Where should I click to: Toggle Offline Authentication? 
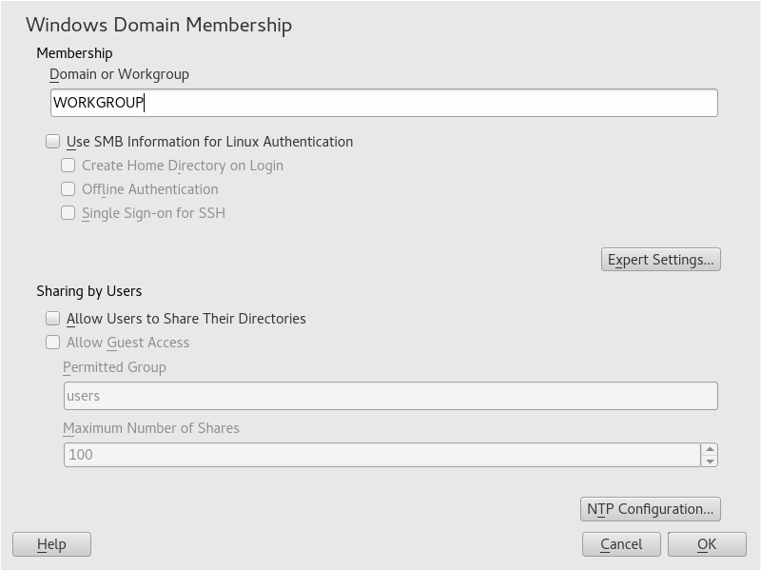[68, 188]
